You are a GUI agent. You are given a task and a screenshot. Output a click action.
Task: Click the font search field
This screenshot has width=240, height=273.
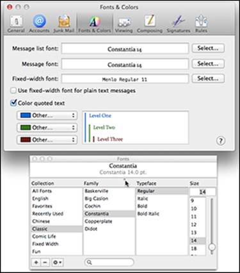[109, 262]
